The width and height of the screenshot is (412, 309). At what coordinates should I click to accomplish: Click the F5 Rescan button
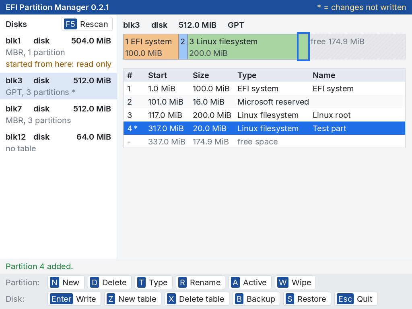click(87, 24)
